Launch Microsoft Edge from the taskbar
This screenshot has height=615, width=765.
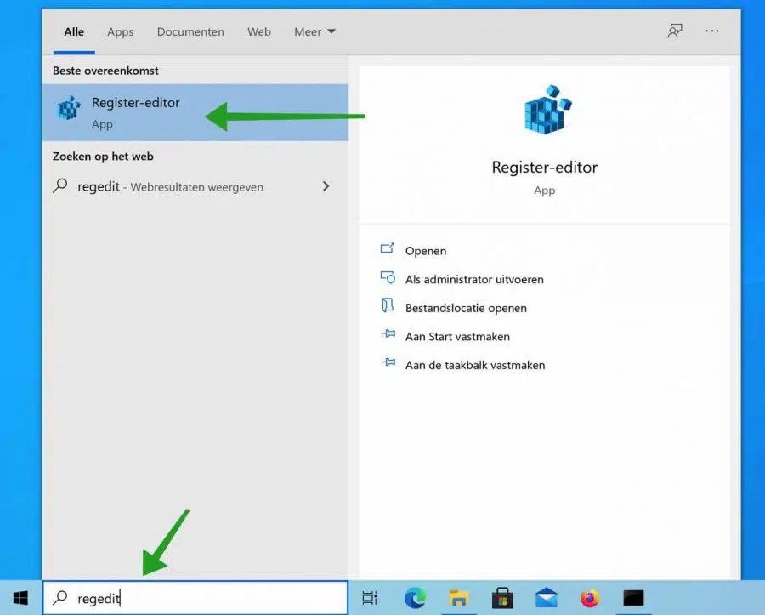[x=415, y=598]
